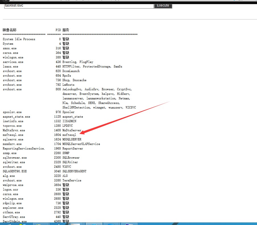The height and width of the screenshot is (225, 257).
Task: Click the logon.scr process name
Action: (x=10, y=189)
